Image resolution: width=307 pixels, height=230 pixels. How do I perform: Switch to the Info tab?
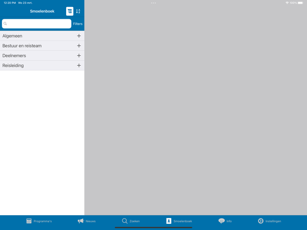[229, 221]
